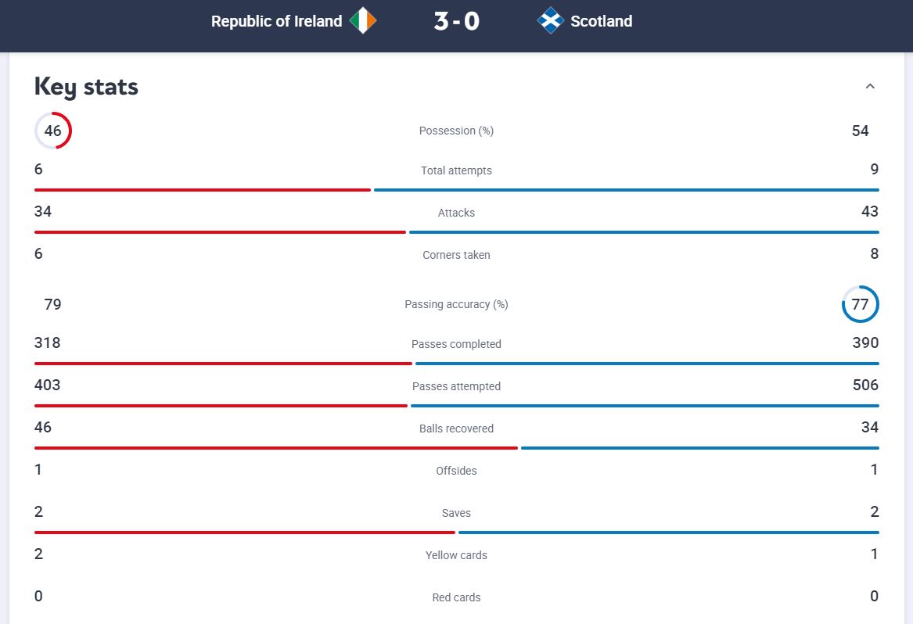Image resolution: width=913 pixels, height=624 pixels.
Task: Click the blue Saves bar for Scotland
Action: tap(668, 533)
